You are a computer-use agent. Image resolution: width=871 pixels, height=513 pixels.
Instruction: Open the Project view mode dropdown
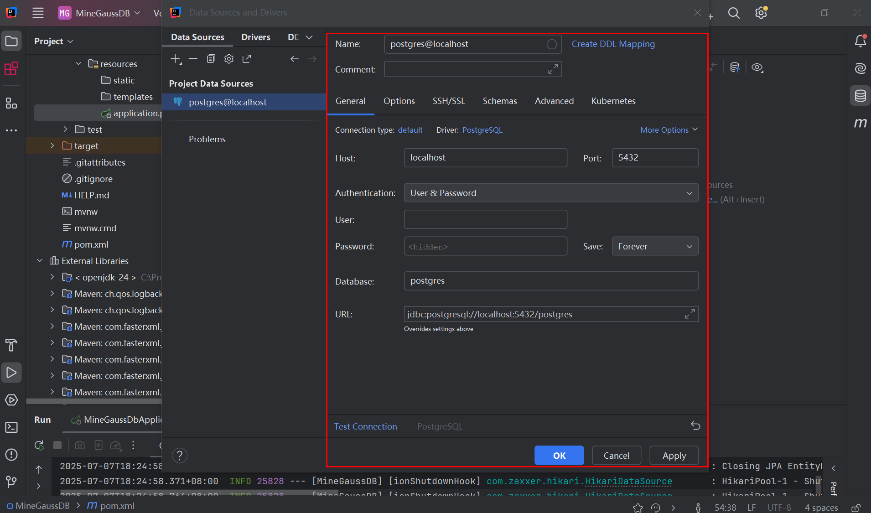[x=53, y=41]
